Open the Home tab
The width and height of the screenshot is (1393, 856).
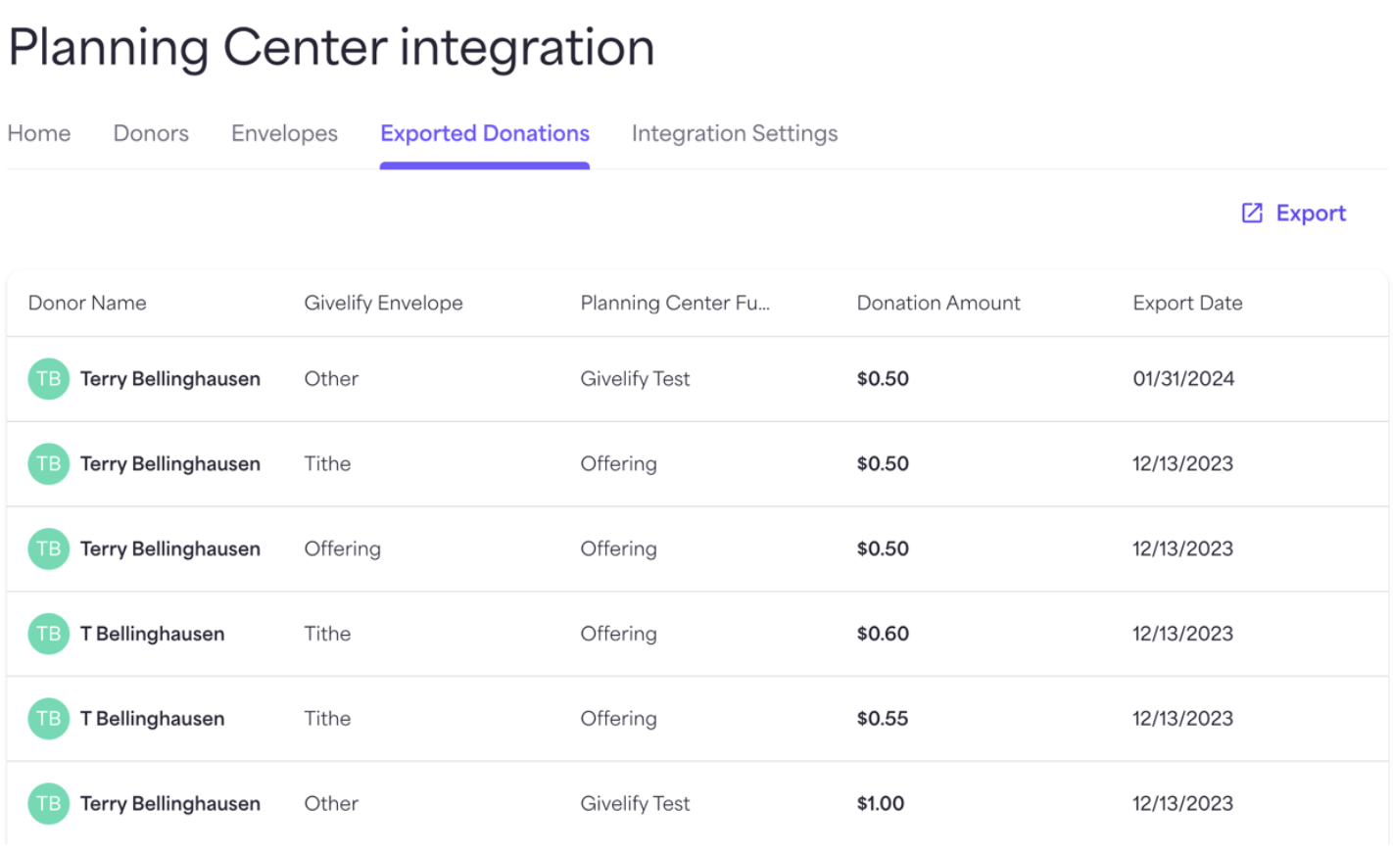click(39, 133)
